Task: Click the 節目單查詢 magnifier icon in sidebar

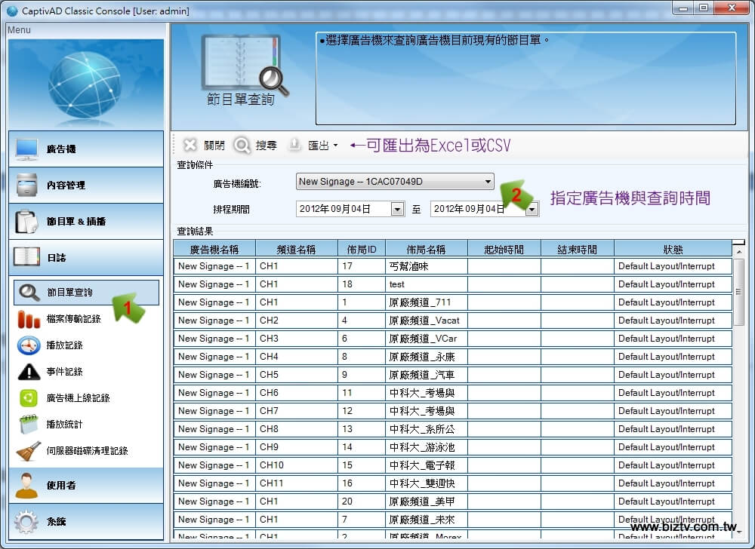Action: pyautogui.click(x=29, y=293)
